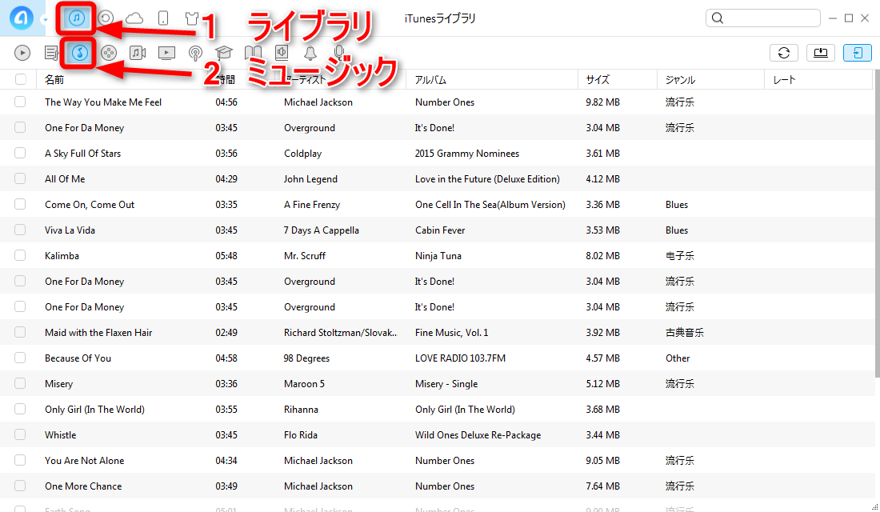This screenshot has height=512, width=880.
Task: Check the box for All Of Me
Action: pos(20,178)
